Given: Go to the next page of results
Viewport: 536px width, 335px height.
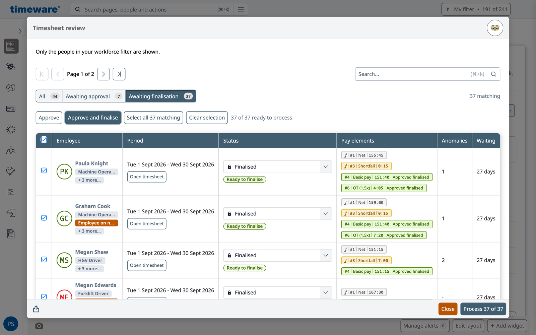Looking at the screenshot, I should point(104,74).
